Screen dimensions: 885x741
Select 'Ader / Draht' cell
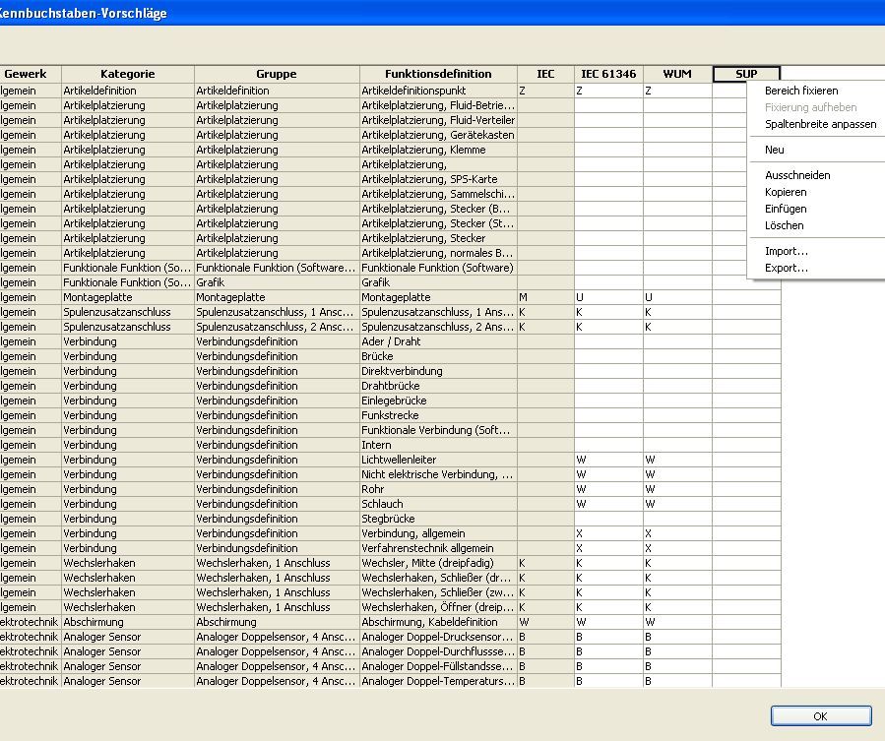coord(438,341)
